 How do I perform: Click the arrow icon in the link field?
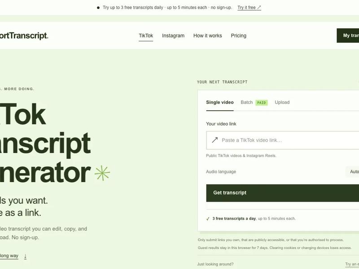215,140
